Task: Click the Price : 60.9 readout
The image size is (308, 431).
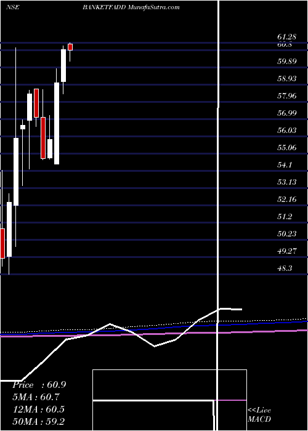Action: 39,385
